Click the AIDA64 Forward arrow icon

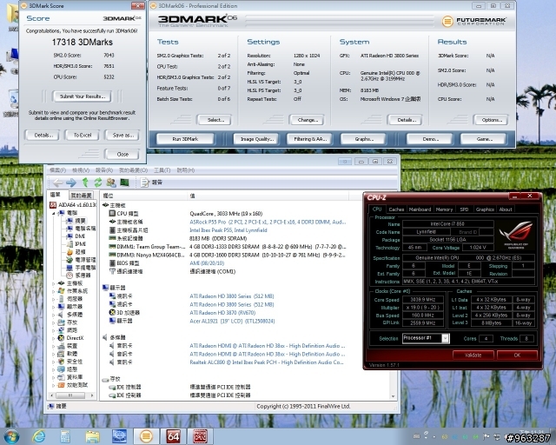(x=71, y=183)
